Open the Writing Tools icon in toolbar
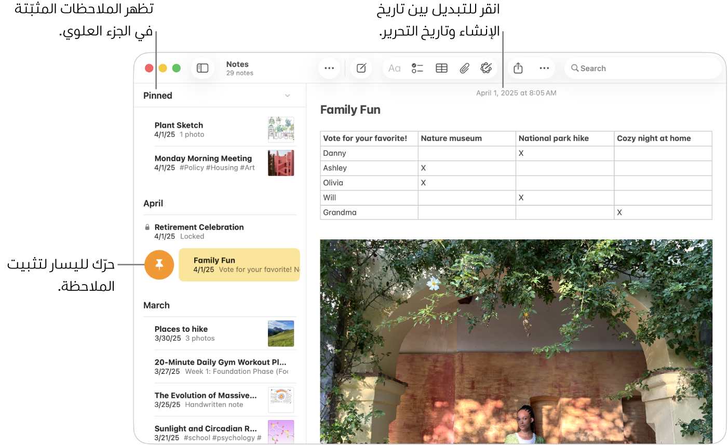The height and width of the screenshot is (445, 728). point(486,68)
